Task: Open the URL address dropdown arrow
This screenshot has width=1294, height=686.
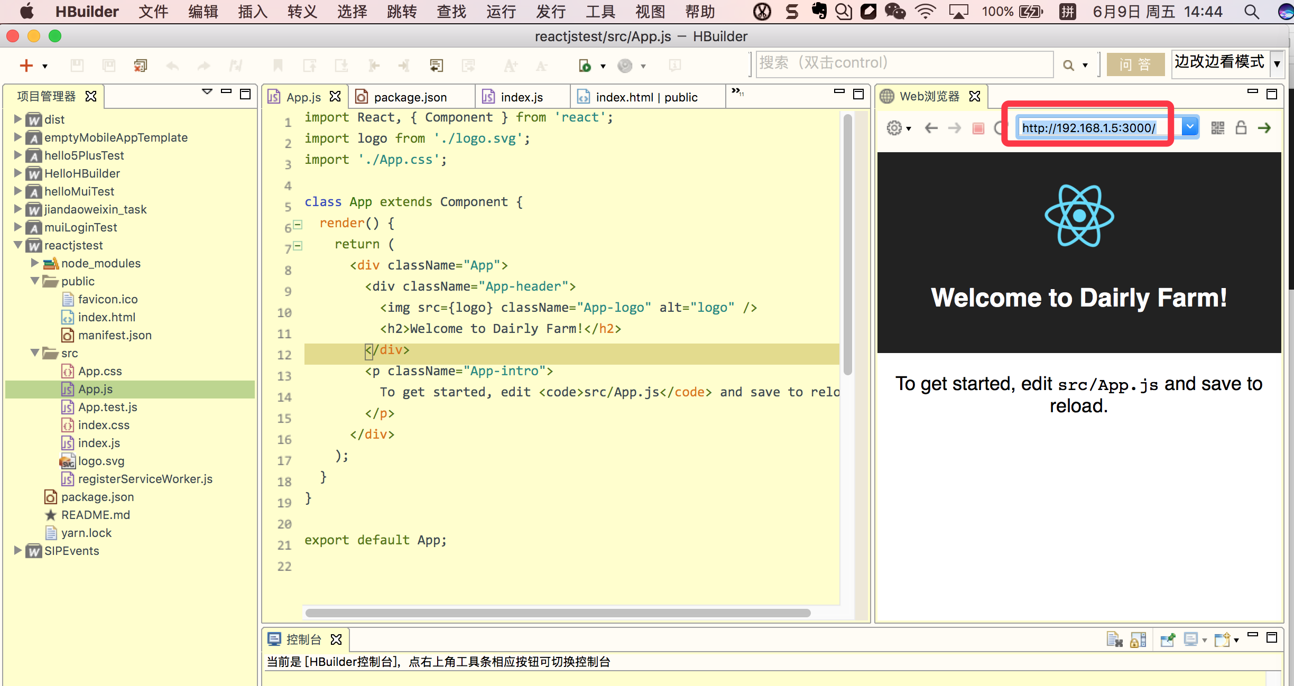Action: (1189, 127)
